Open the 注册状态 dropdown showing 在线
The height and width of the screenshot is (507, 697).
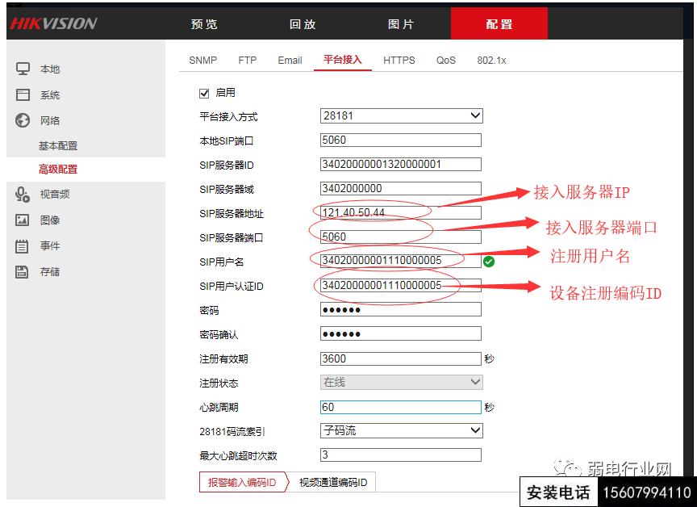click(x=402, y=383)
